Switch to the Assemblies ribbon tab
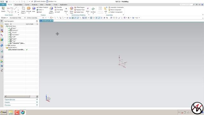The width and height of the screenshot is (204, 115). (18, 4)
